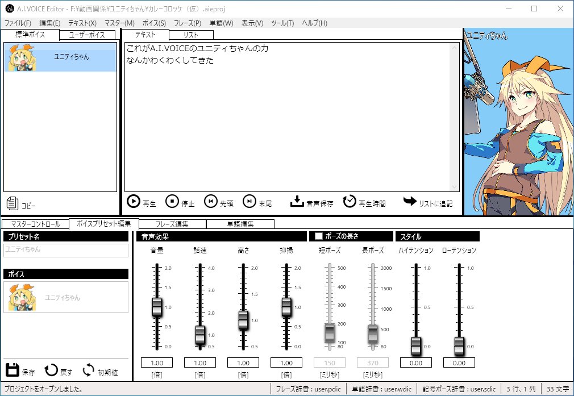Open the フレーズ menu
The image size is (574, 396).
(187, 23)
